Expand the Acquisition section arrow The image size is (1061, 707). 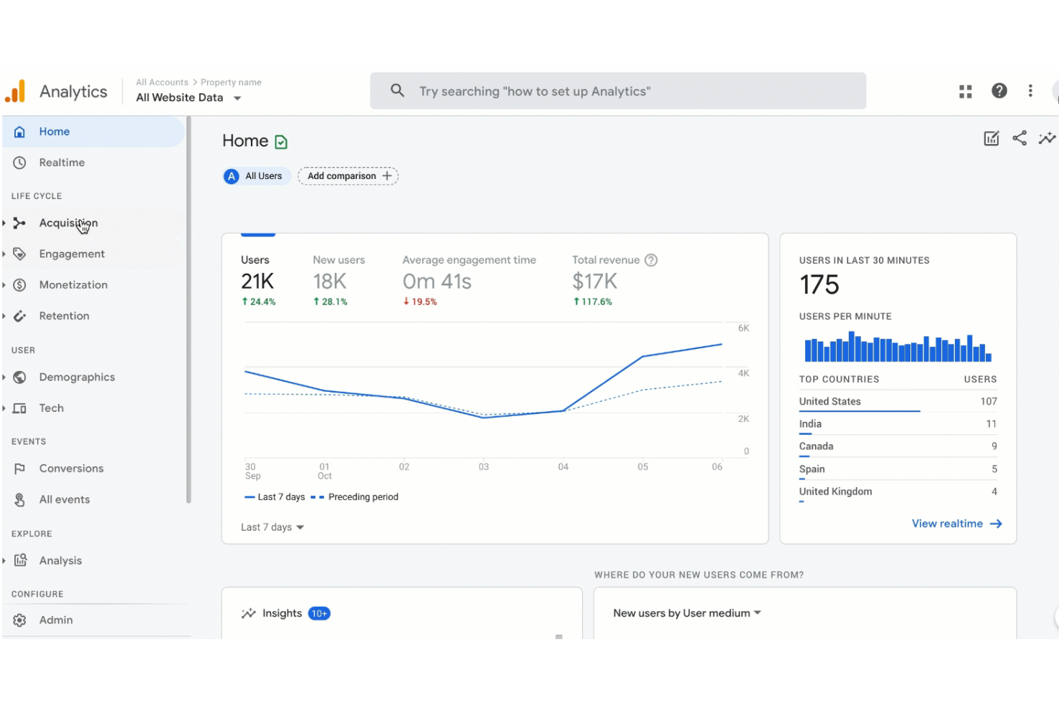4,223
